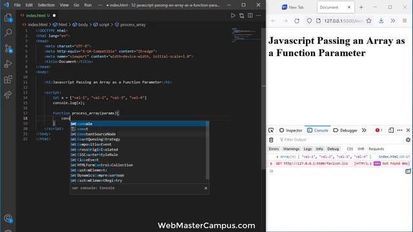The height and width of the screenshot is (232, 413).
Task: Open console settings gear
Action: [x=408, y=140]
